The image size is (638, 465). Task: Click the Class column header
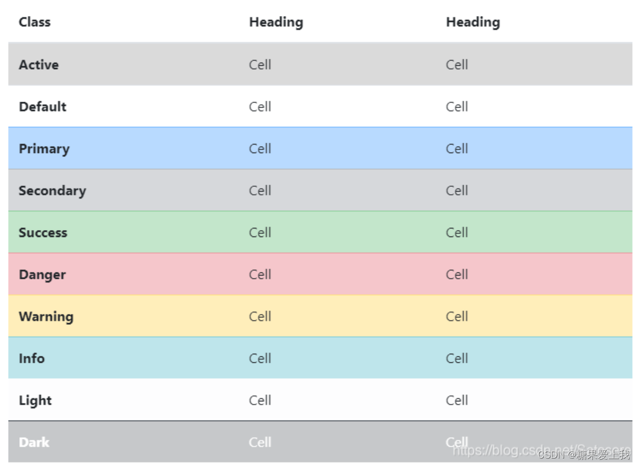[35, 22]
